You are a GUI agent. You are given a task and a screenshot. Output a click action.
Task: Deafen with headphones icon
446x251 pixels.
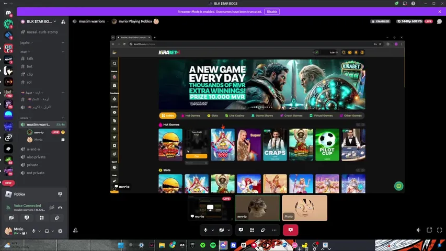tap(47, 231)
